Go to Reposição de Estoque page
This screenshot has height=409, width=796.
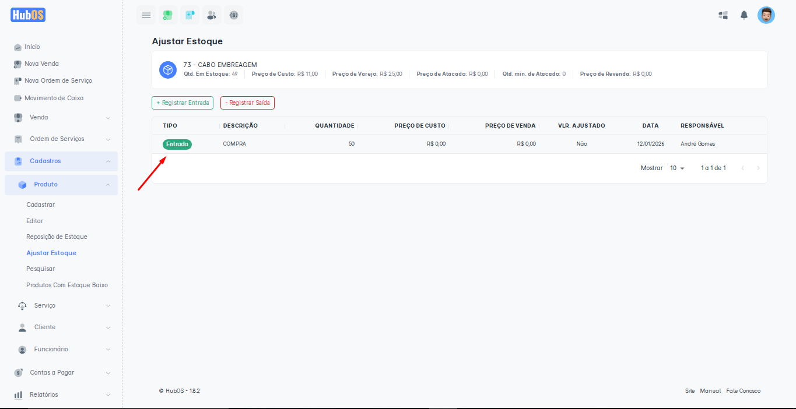click(57, 237)
